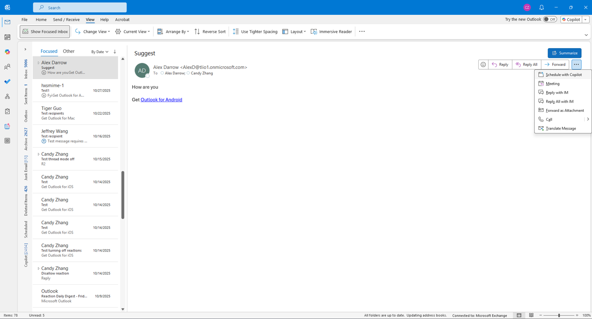Toggle Show Focused Inbox button
Viewport: 592px width, 319px height.
45,31
